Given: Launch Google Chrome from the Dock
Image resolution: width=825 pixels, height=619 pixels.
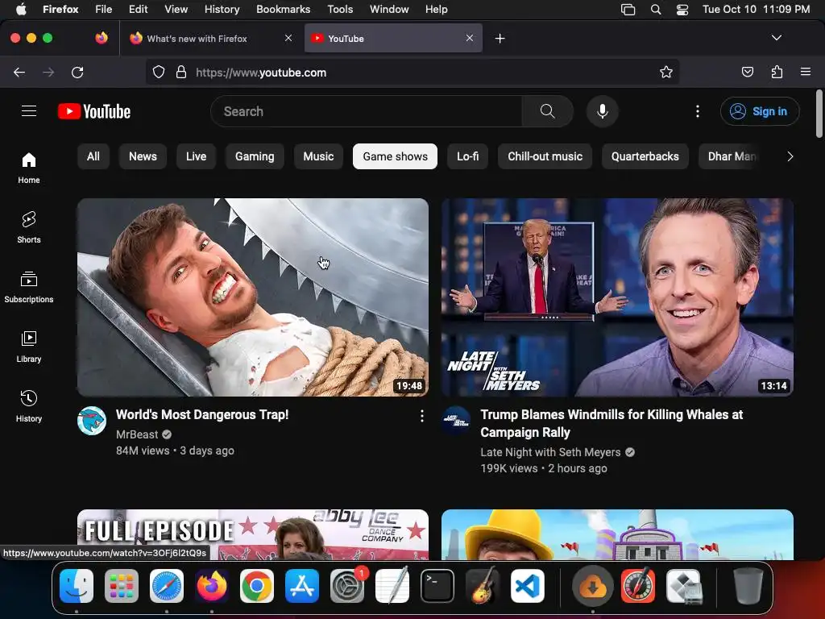Looking at the screenshot, I should point(257,586).
